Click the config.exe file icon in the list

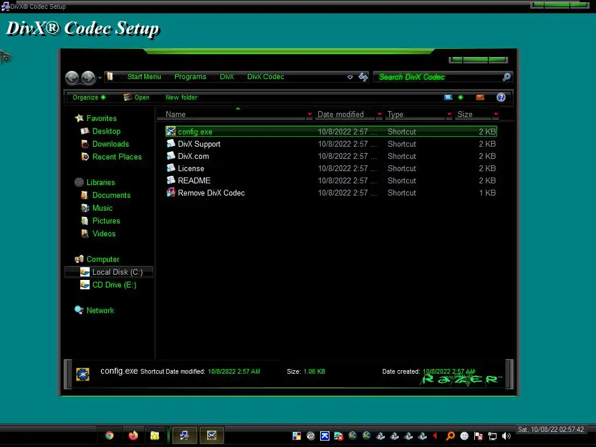click(171, 131)
